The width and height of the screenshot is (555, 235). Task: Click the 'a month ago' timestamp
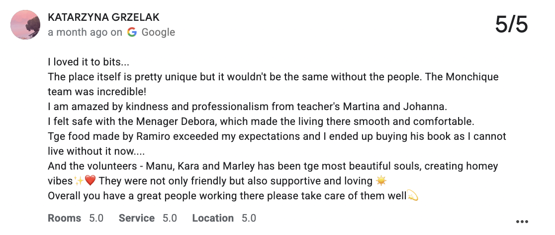[78, 32]
